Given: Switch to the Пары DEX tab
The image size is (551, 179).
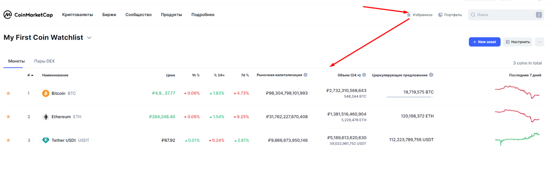Looking at the screenshot, I should (x=44, y=61).
